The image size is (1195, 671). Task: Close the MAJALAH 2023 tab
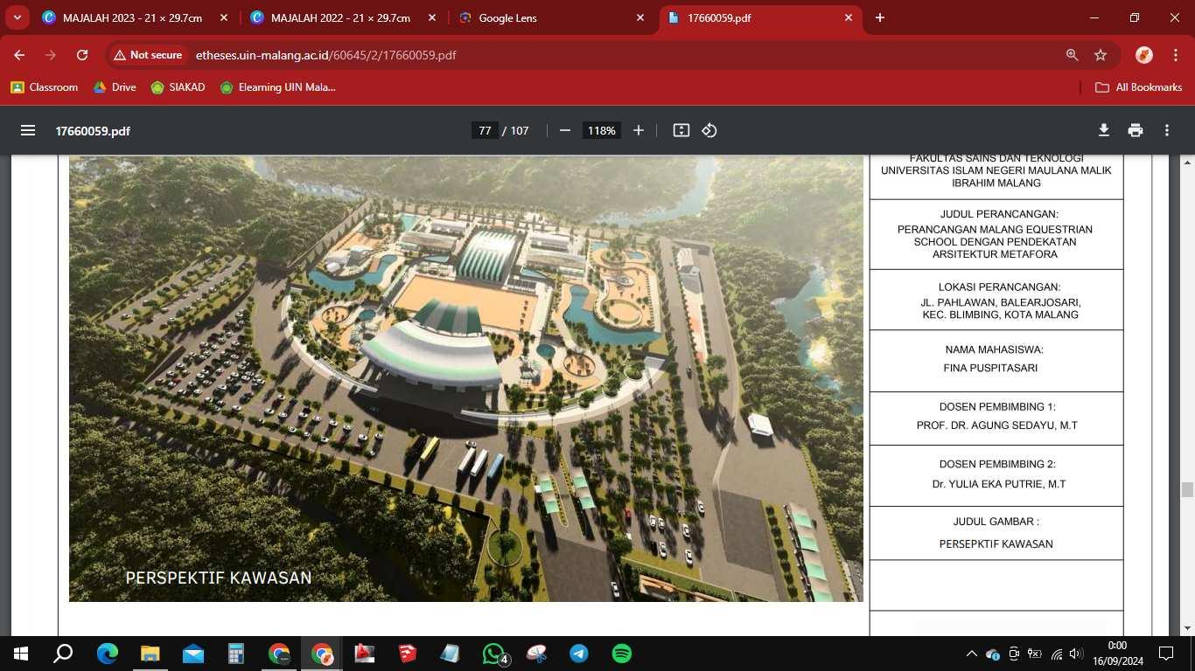(224, 17)
